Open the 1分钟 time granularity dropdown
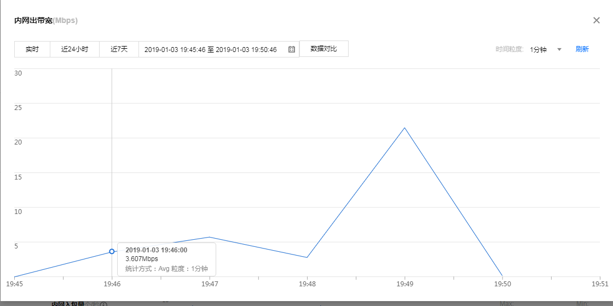Screen dimensions: 613x306 point(538,49)
